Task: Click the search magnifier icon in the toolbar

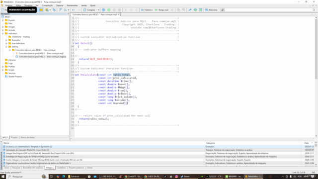Action: (x=314, y=10)
